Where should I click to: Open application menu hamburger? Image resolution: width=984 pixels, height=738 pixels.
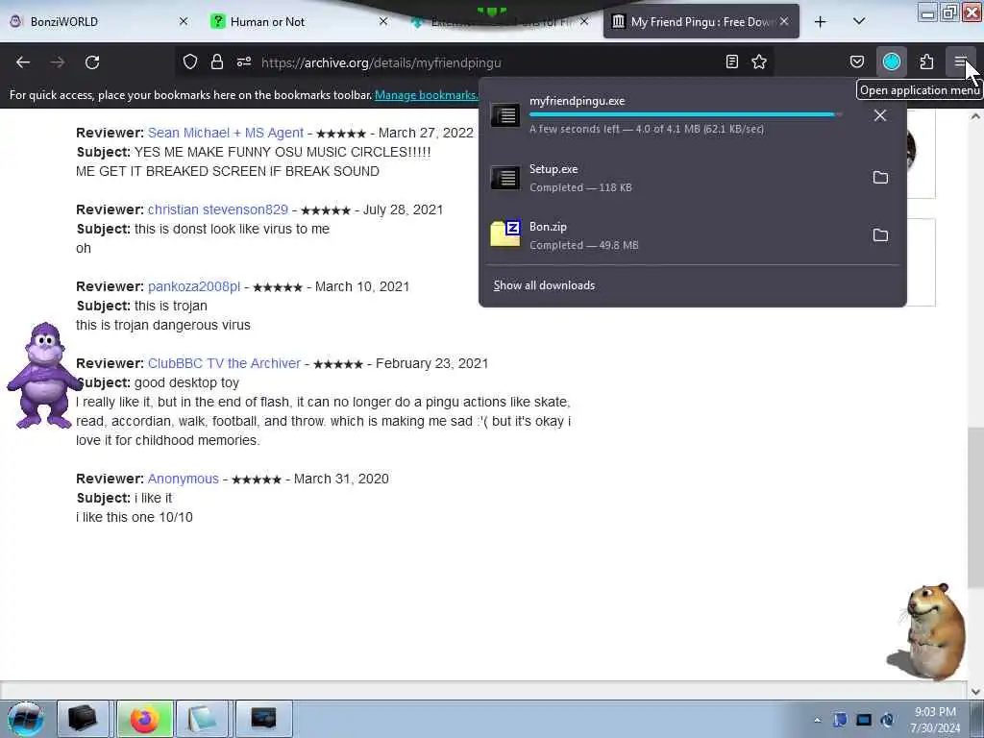tap(960, 62)
